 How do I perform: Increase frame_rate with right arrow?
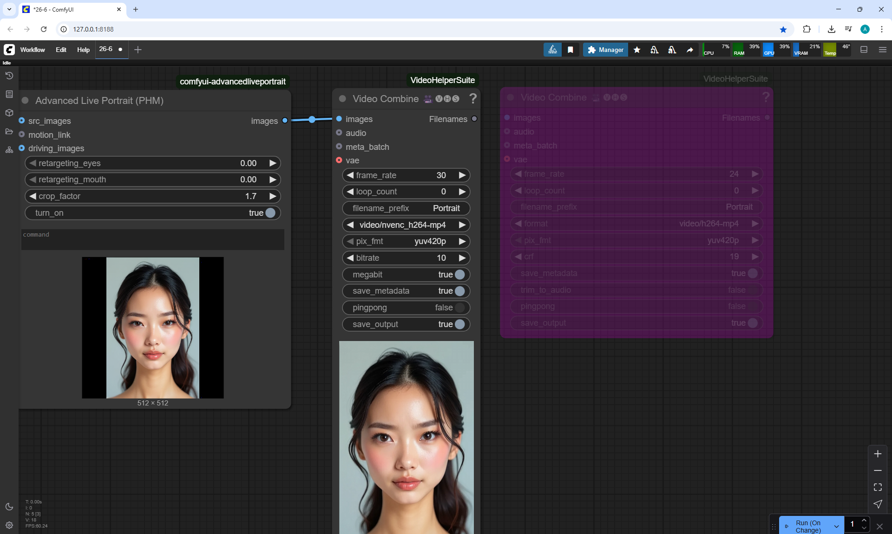462,175
